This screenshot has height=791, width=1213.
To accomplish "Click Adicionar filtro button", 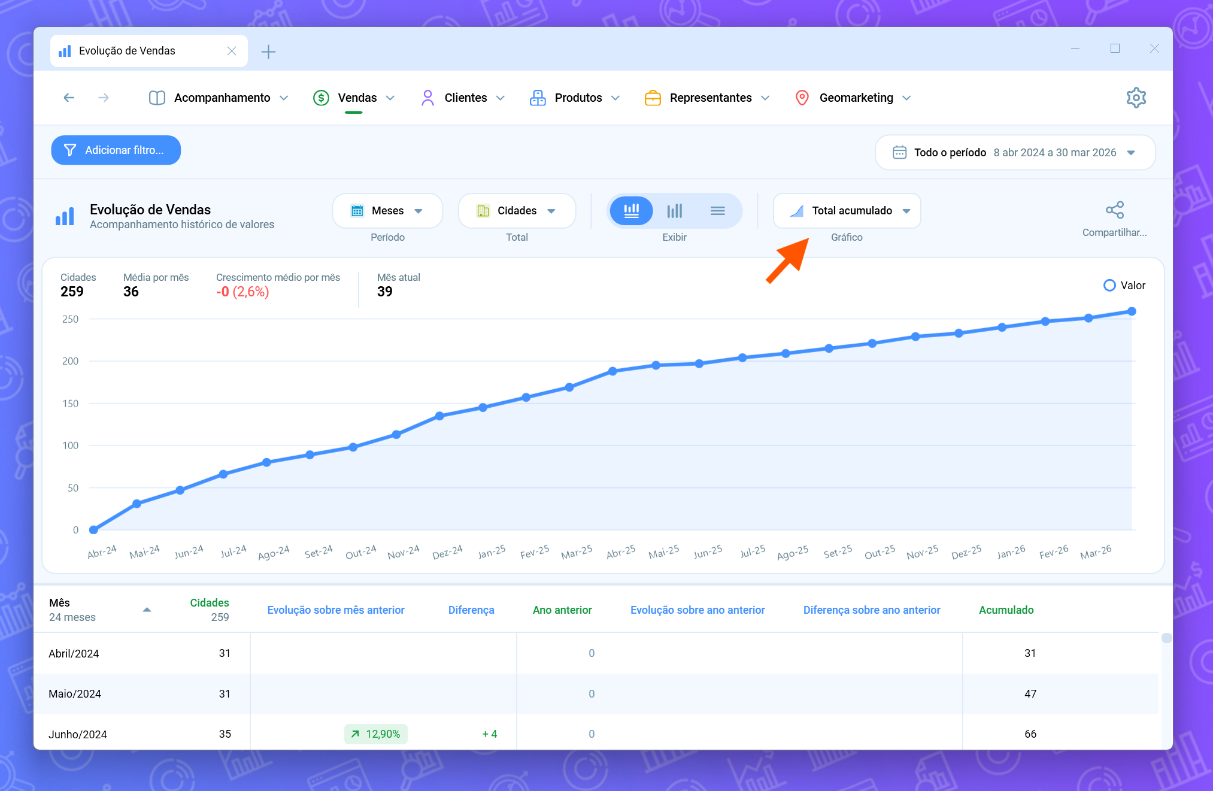I will tap(116, 150).
